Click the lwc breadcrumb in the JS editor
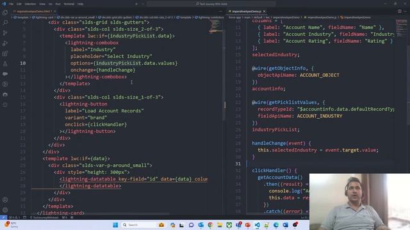410x230 pixels. pyautogui.click(x=268, y=17)
